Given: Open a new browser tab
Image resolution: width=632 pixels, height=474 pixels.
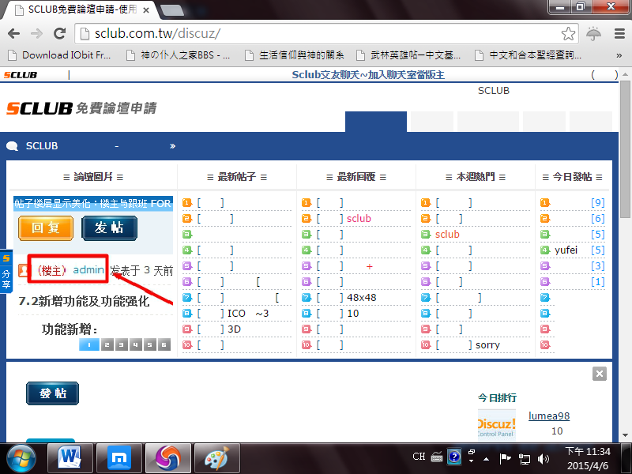Looking at the screenshot, I should pyautogui.click(x=171, y=10).
